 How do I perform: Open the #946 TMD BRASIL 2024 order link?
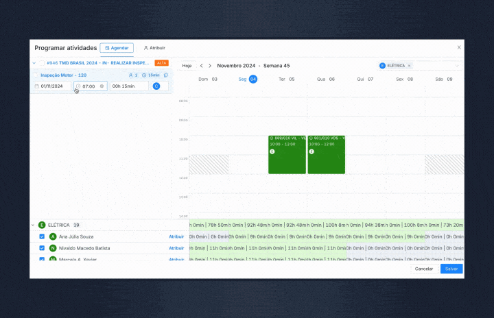pos(98,63)
